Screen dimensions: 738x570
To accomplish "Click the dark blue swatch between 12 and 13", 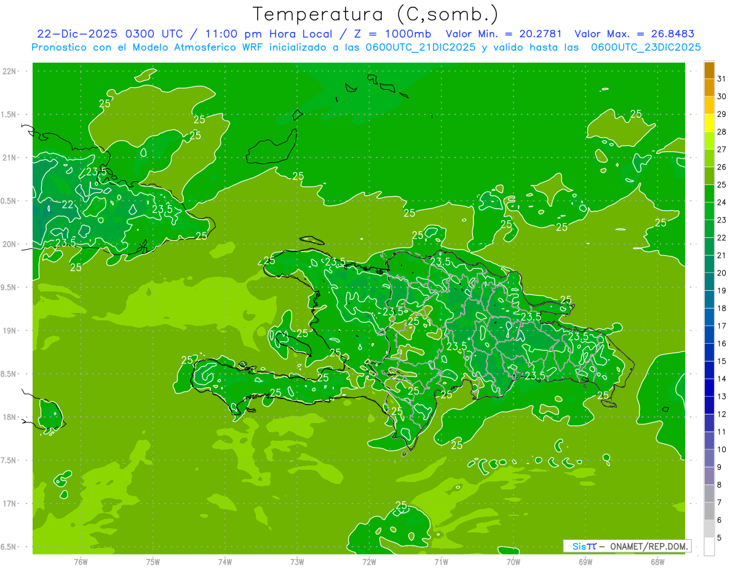I will click(x=709, y=405).
